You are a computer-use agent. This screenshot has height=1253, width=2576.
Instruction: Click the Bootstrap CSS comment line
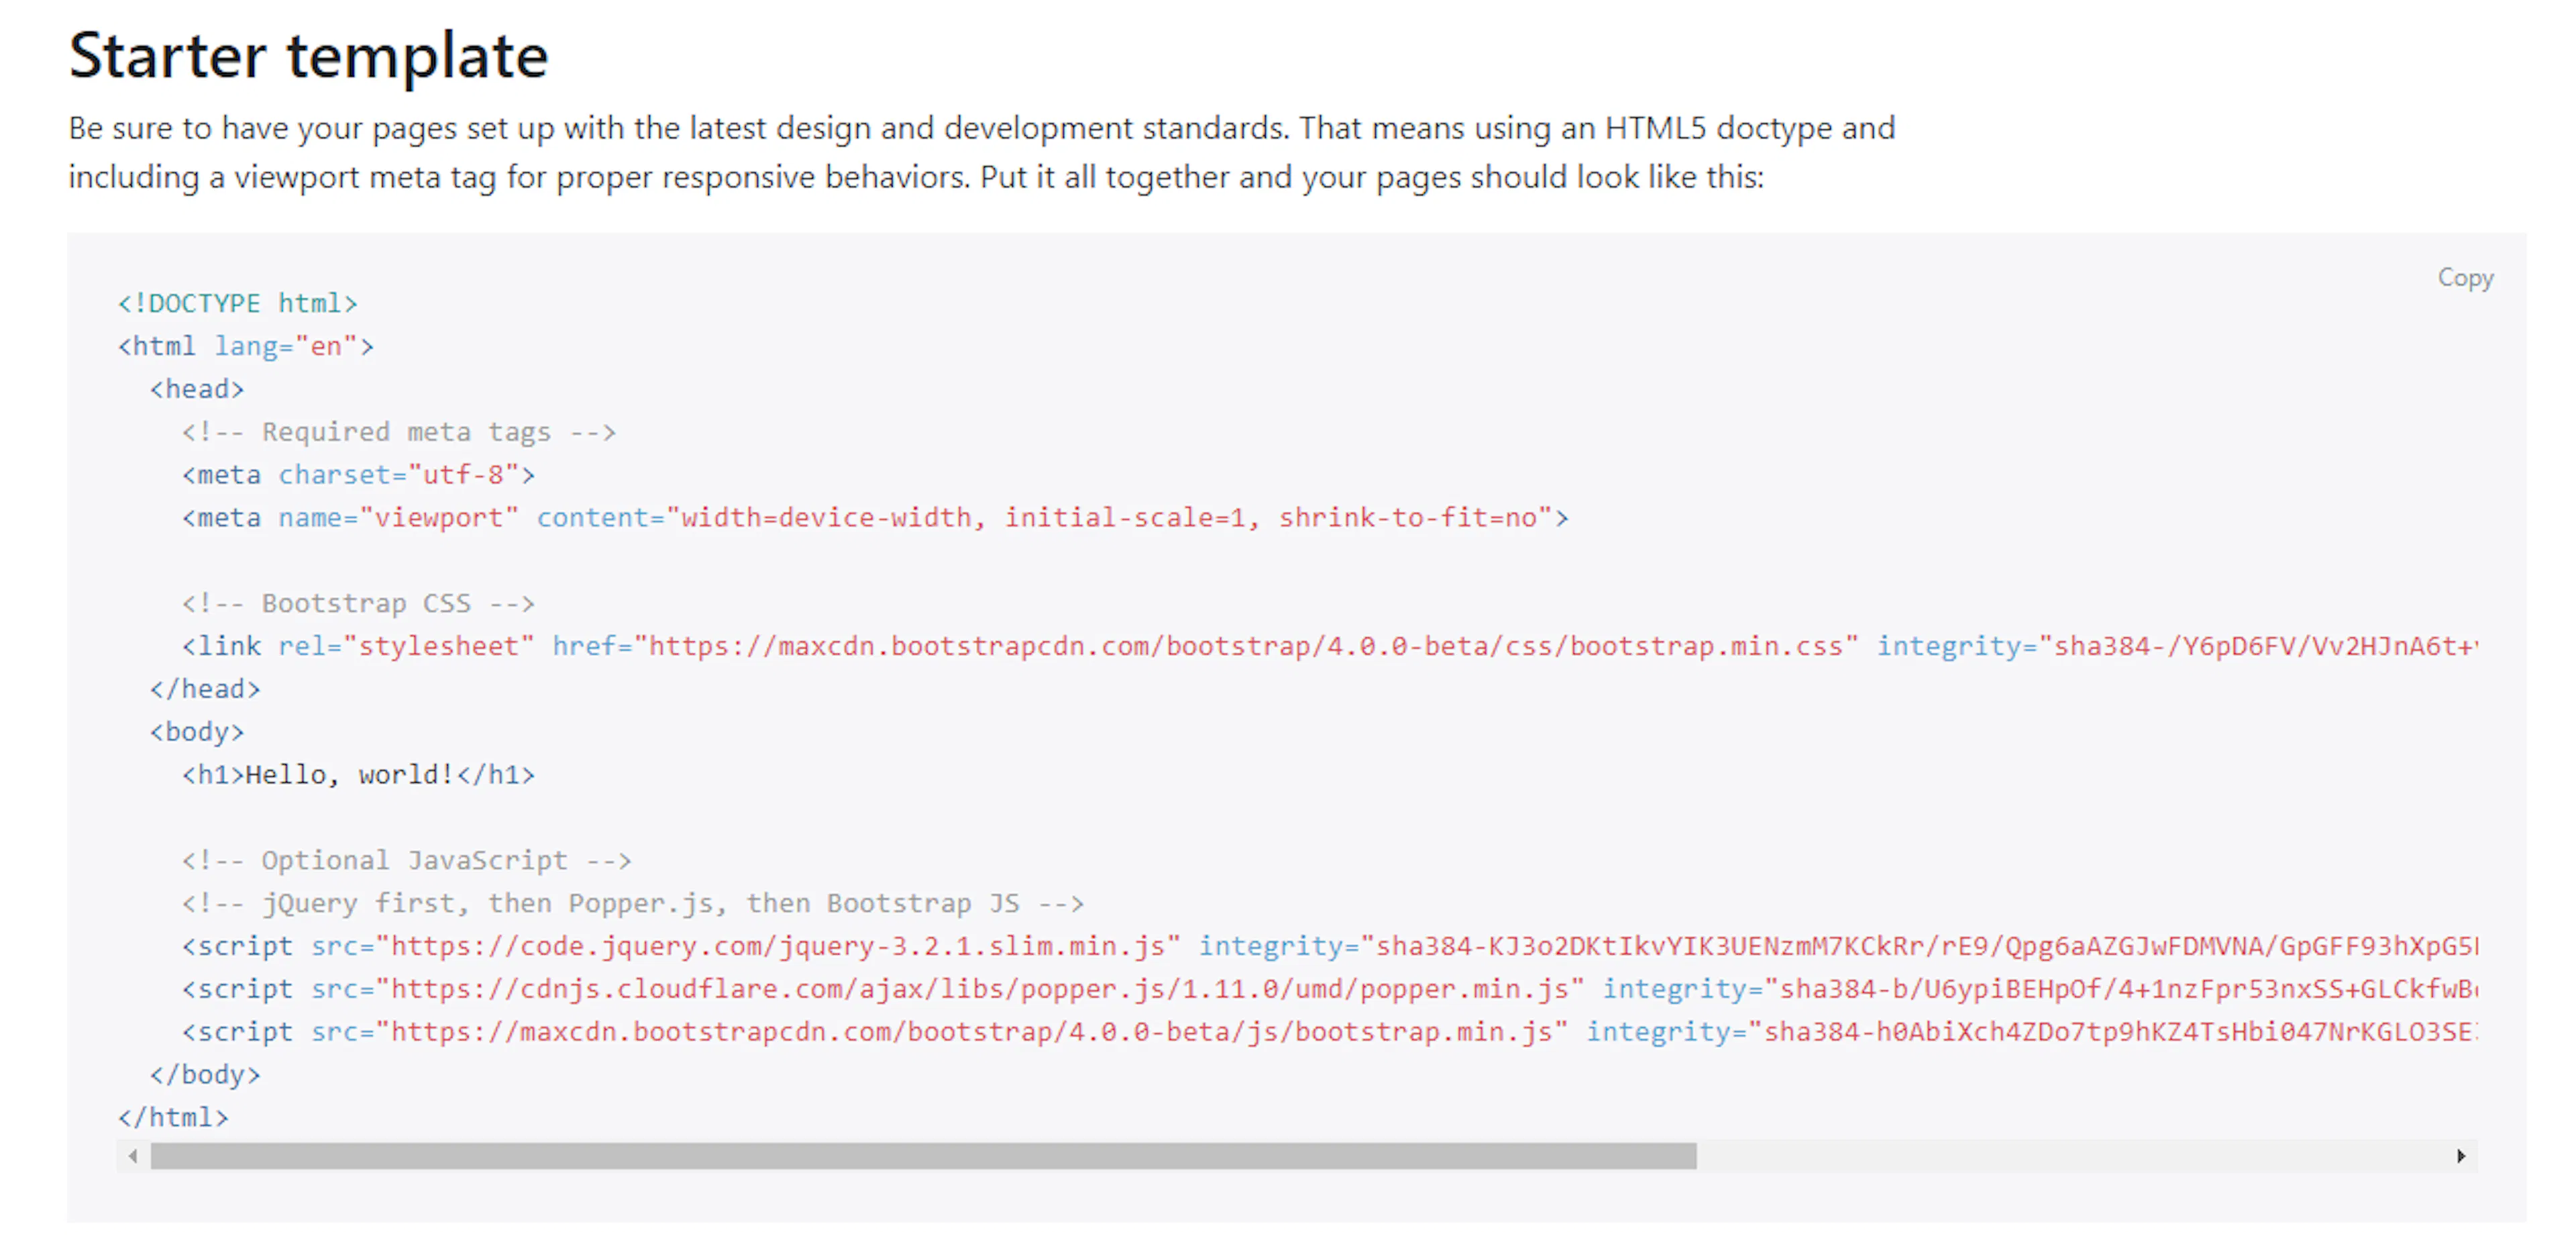357,603
